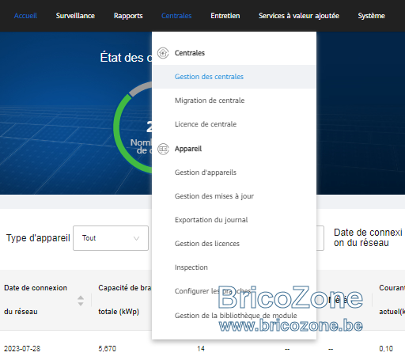Click the 2023-07-28 date cell

22,349
